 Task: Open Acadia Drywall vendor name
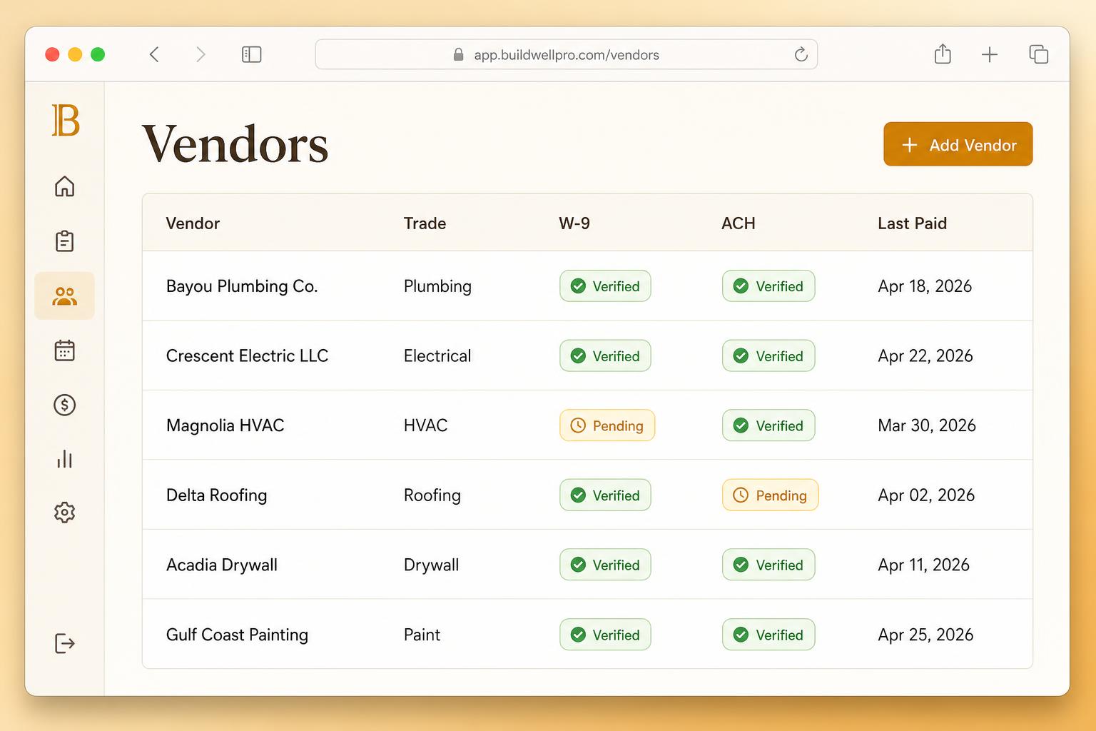[221, 565]
